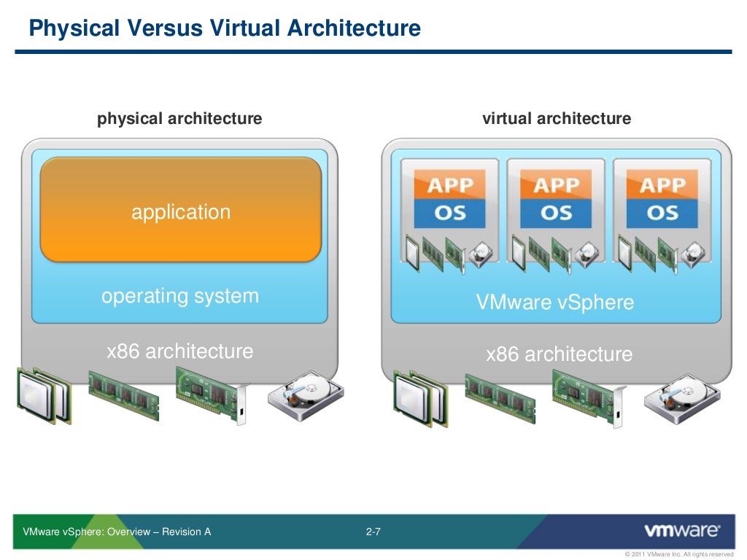Click the 'physical architecture' heading
The image size is (747, 560).
pyautogui.click(x=179, y=118)
